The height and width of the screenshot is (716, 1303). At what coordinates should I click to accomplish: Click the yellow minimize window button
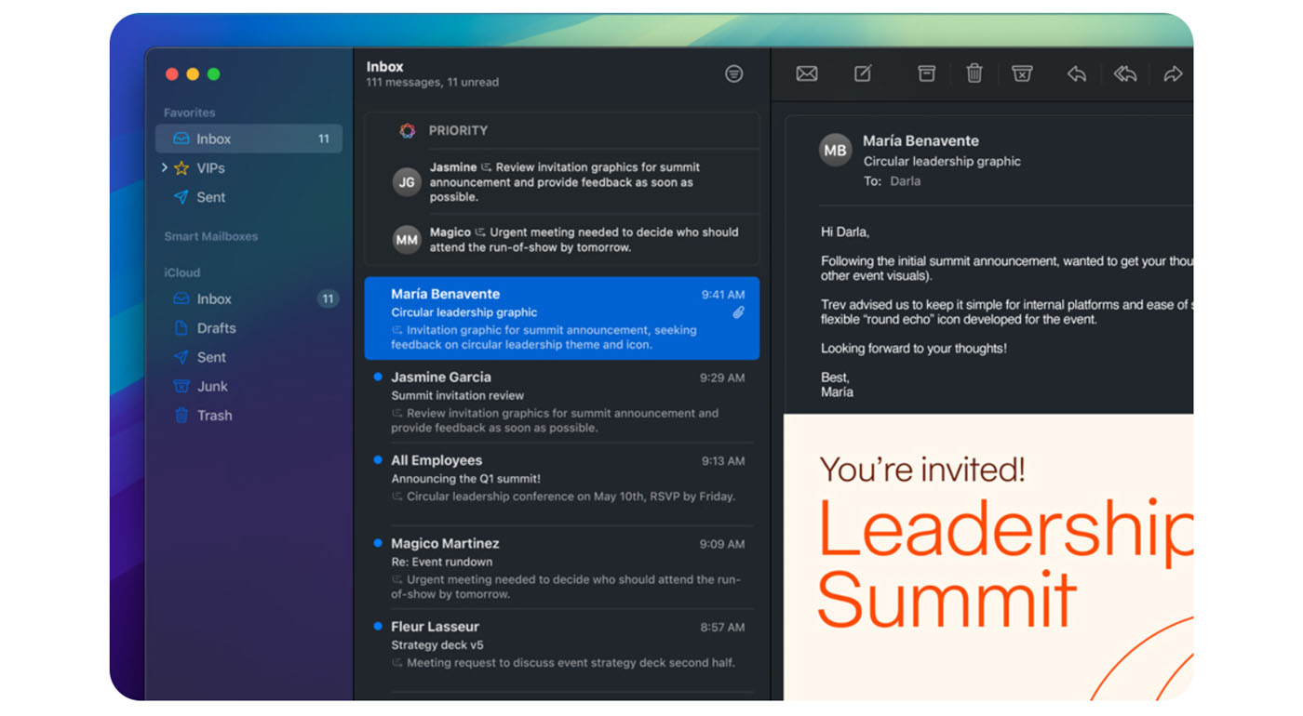[193, 74]
